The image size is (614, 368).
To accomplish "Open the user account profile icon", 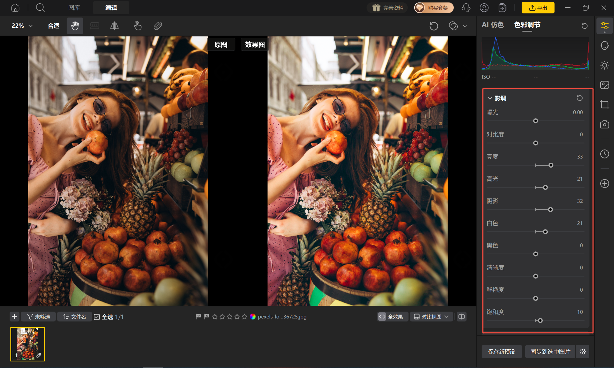I will (x=484, y=8).
